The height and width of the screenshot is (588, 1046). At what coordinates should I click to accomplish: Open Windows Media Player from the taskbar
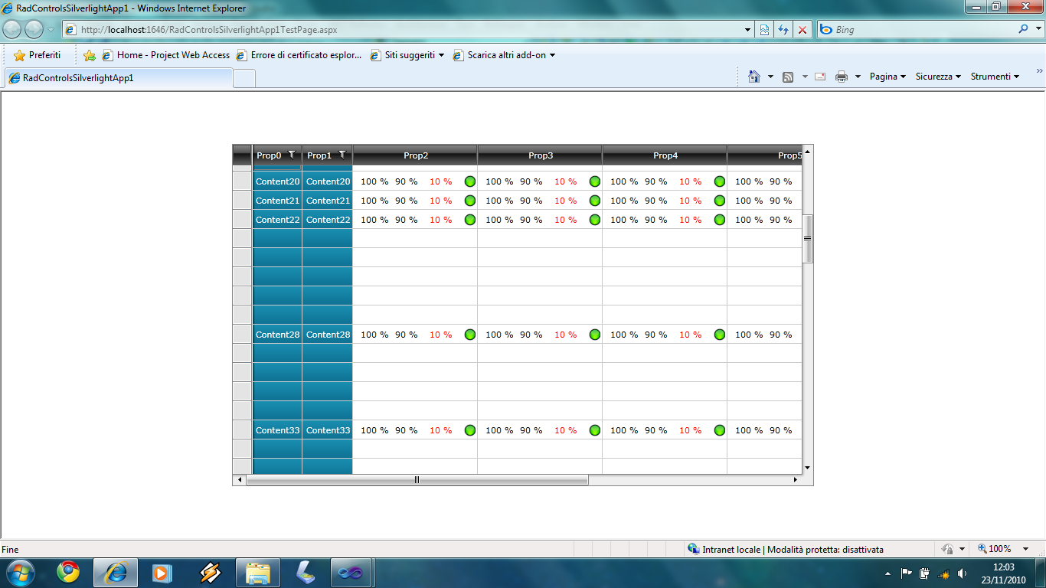(162, 572)
